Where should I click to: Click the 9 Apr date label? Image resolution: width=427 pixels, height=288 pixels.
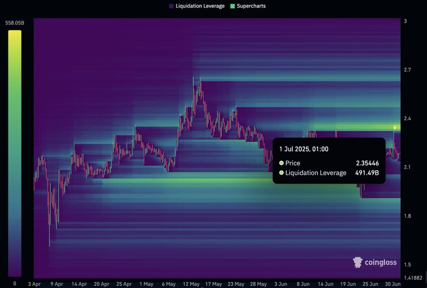pos(56,284)
